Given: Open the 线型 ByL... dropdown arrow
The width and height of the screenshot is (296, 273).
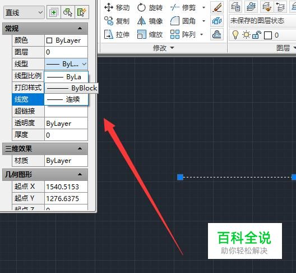Looking at the screenshot, I should (x=85, y=64).
